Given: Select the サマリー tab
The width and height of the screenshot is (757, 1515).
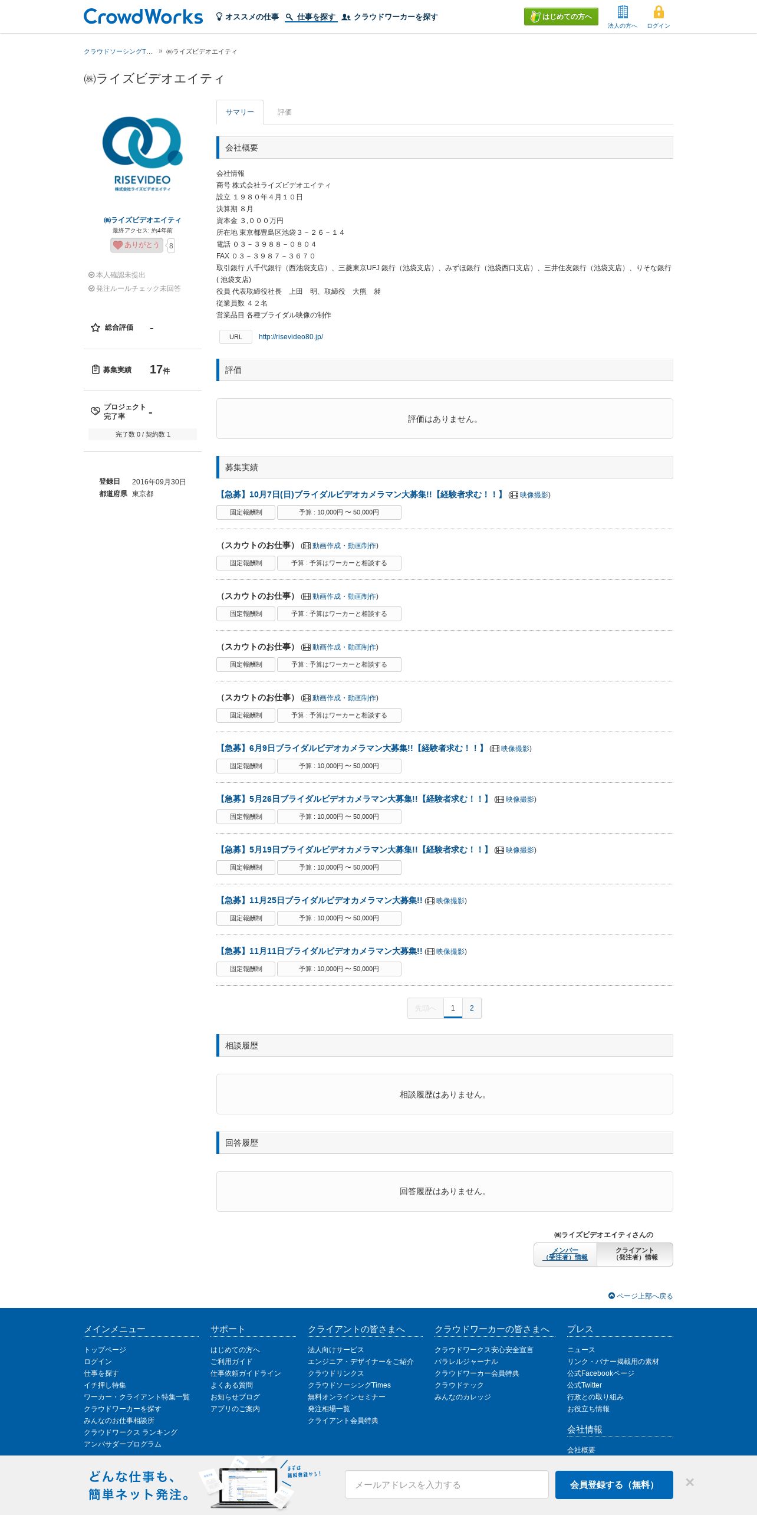Looking at the screenshot, I should click(240, 112).
